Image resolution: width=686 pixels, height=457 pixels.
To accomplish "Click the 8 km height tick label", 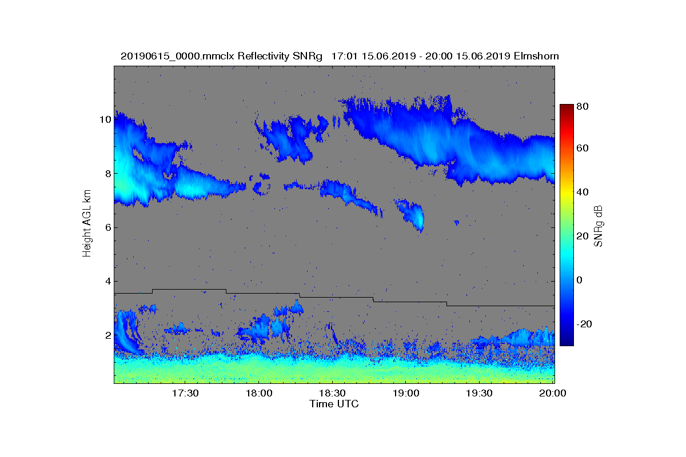I will [x=107, y=173].
